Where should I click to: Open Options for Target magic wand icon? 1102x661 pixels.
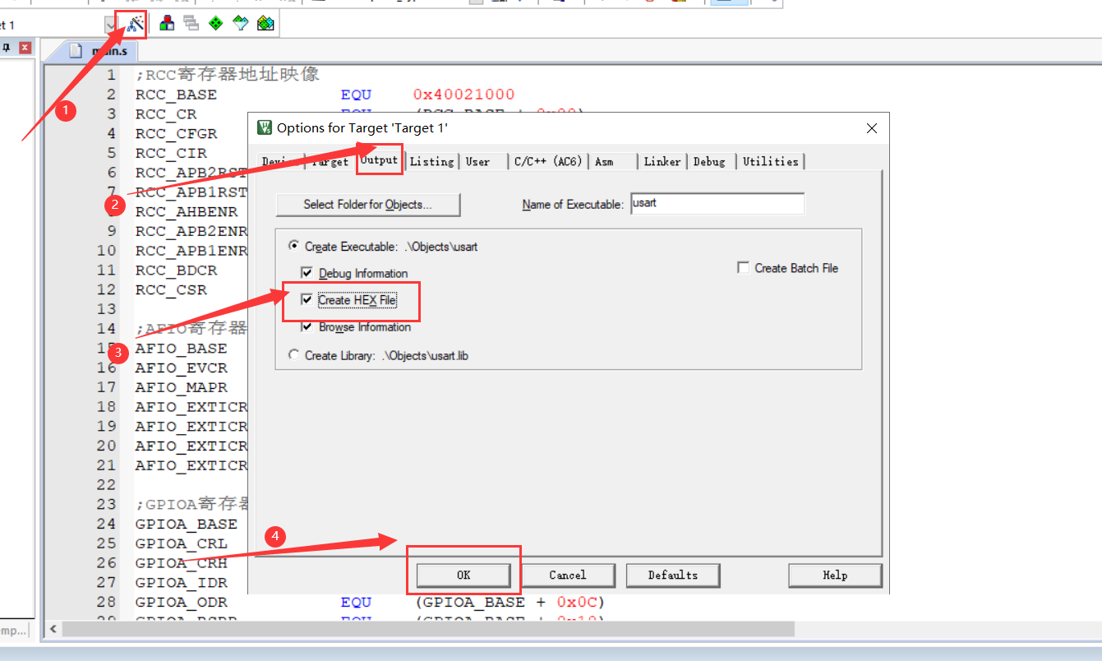tap(136, 24)
